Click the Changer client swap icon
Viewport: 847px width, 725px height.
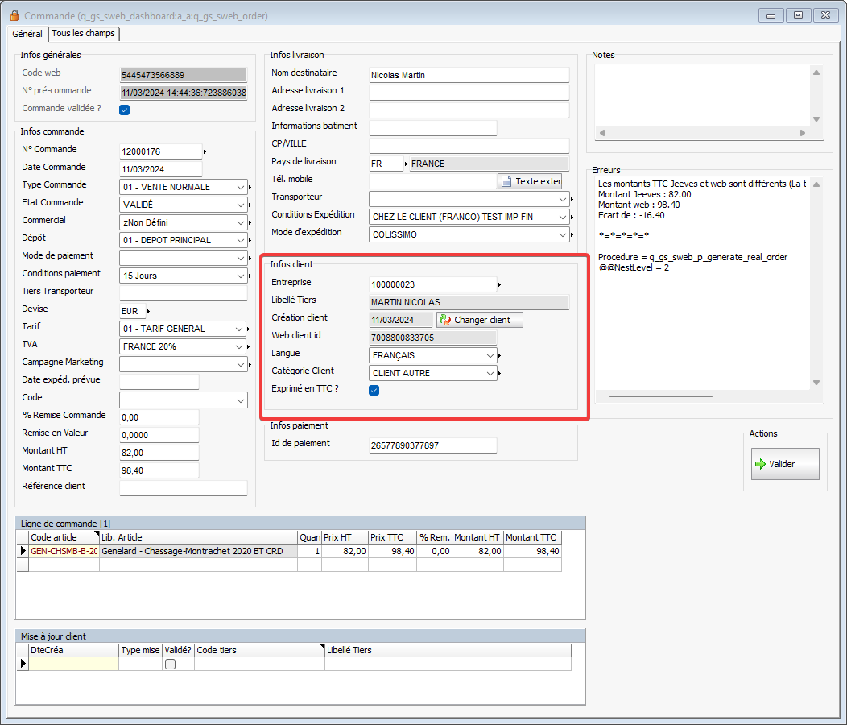click(444, 320)
